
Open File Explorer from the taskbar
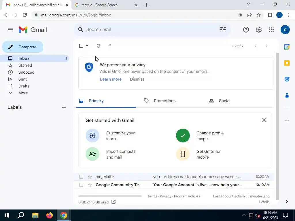[35, 215]
